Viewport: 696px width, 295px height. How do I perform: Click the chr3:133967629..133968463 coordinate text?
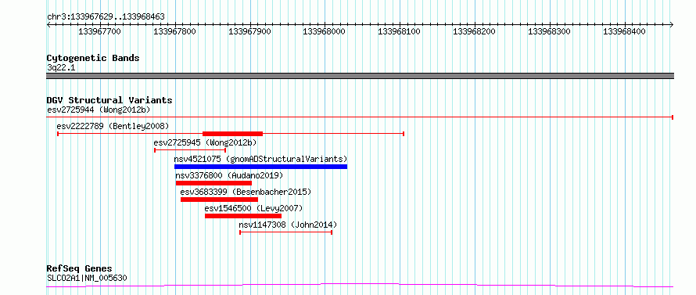(x=106, y=16)
